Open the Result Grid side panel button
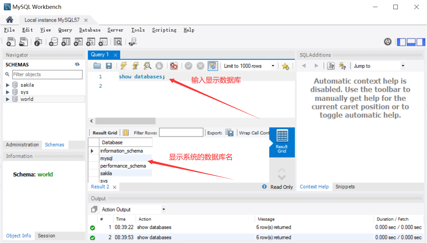 (x=282, y=142)
